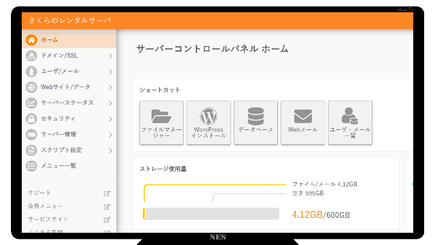Select the サーバー情報 menu label

point(58,135)
